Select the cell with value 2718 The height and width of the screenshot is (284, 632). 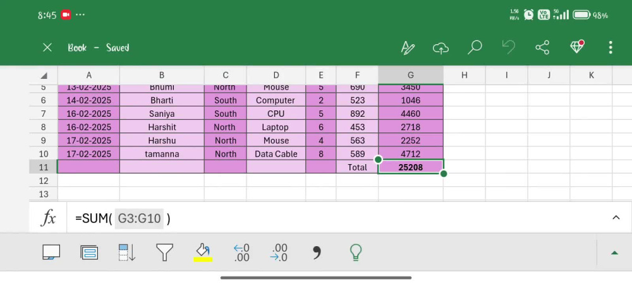coord(411,127)
